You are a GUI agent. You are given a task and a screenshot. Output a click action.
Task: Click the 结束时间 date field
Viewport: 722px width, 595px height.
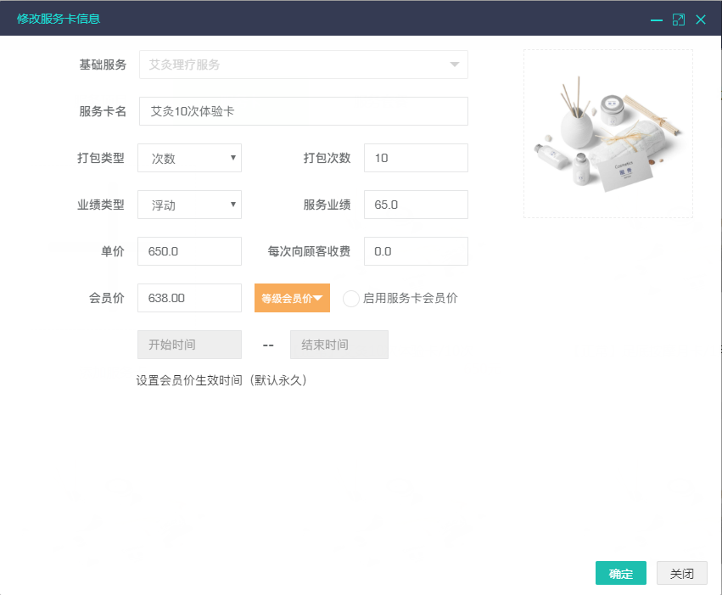[339, 345]
